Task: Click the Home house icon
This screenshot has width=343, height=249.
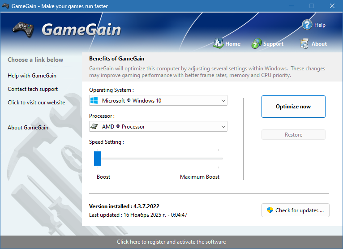Action: 218,43
